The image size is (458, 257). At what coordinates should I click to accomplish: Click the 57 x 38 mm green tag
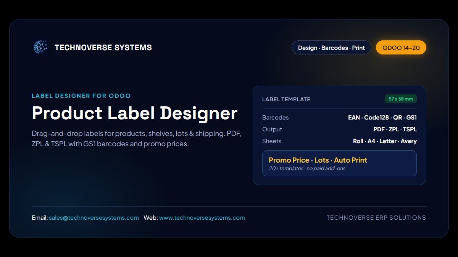[401, 99]
